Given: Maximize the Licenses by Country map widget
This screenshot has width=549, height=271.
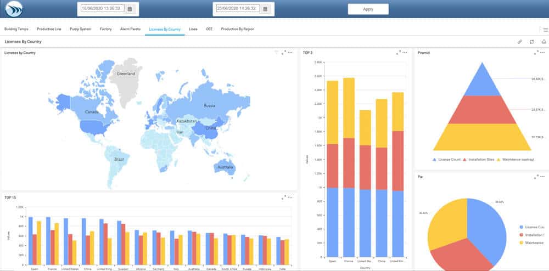Looking at the screenshot, I should (x=283, y=53).
